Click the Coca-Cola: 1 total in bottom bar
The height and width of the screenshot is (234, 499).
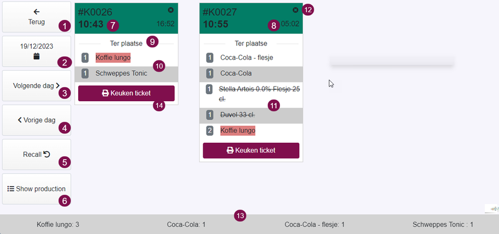click(186, 225)
